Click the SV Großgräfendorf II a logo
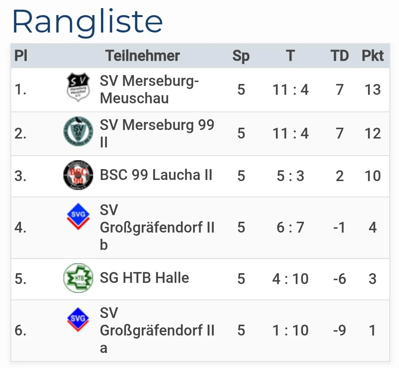 78,320
